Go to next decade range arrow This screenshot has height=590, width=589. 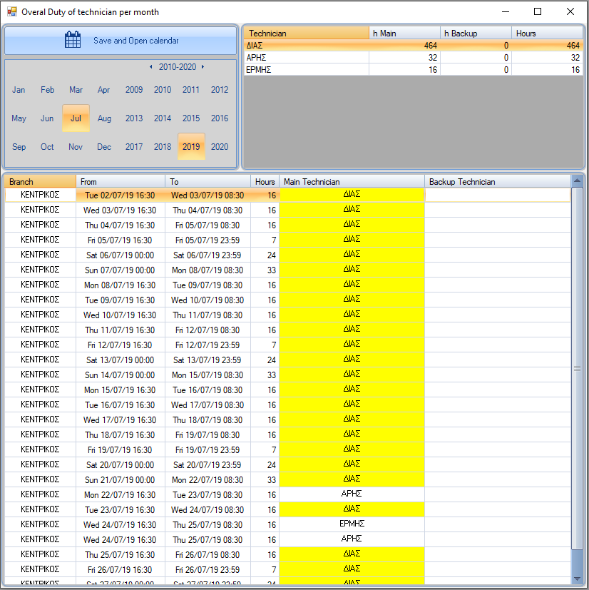point(203,67)
